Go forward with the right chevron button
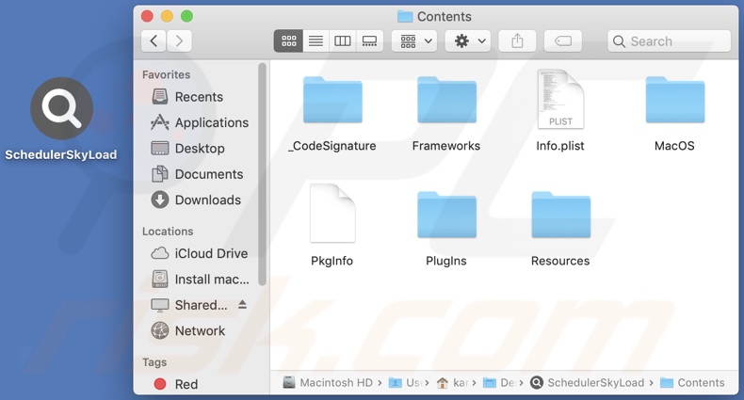Viewport: 744px width, 400px height. tap(179, 41)
